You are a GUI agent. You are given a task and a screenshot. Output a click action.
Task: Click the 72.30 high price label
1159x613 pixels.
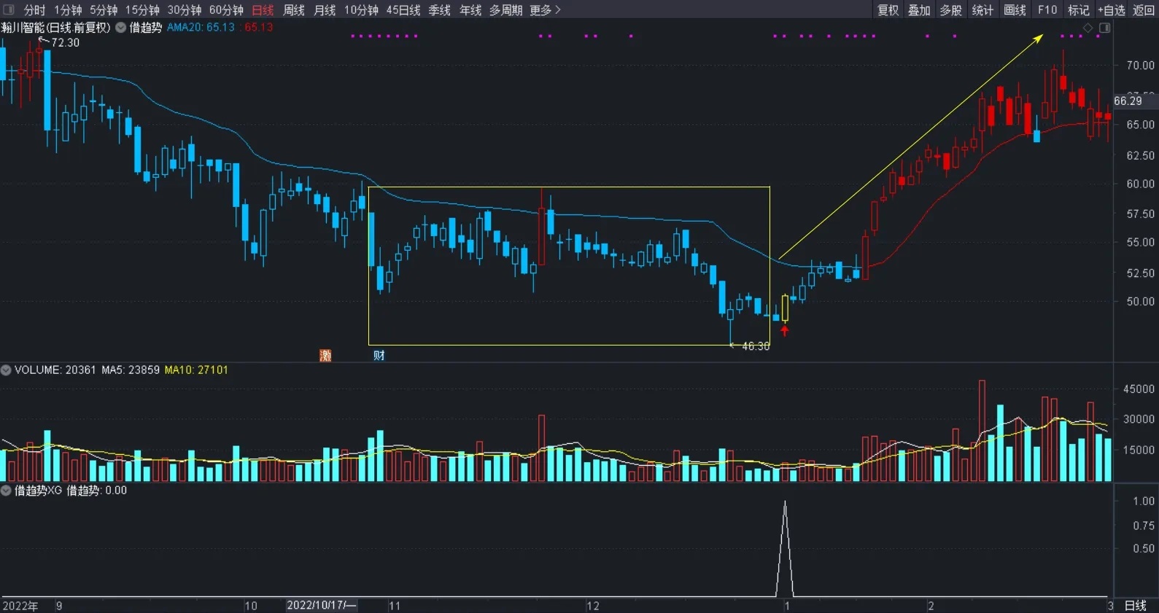pyautogui.click(x=65, y=43)
